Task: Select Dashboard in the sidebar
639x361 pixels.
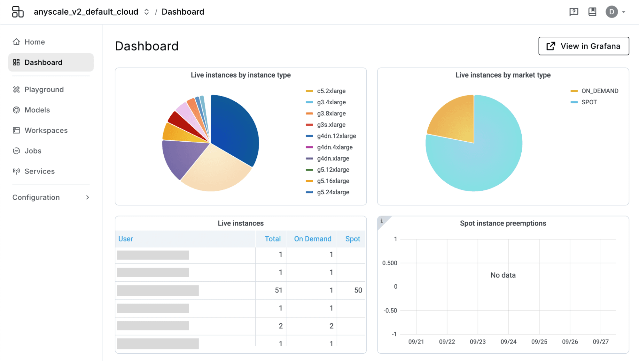Action: click(51, 62)
